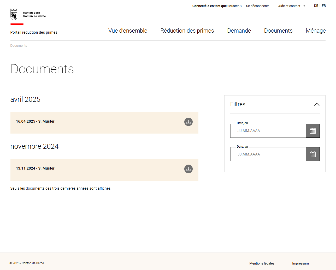Navigate to the Ménage section
Image resolution: width=336 pixels, height=270 pixels.
point(315,31)
